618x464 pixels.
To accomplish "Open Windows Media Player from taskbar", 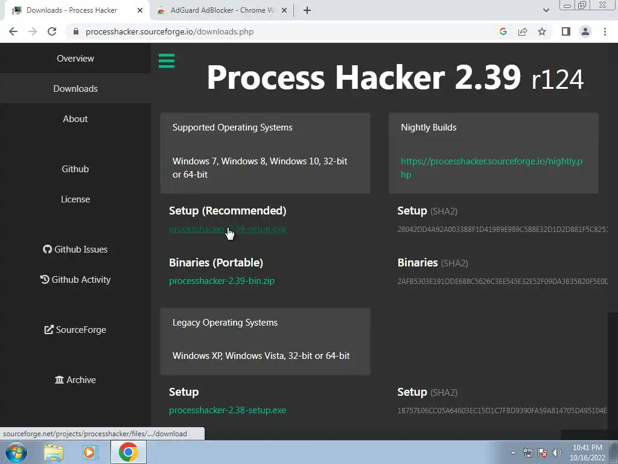I will (89, 453).
